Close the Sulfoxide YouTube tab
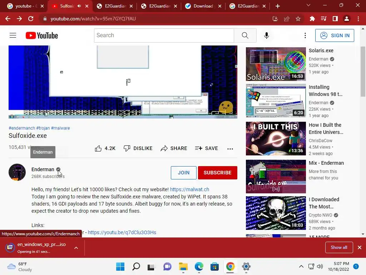This screenshot has width=366, height=275. coord(87,6)
